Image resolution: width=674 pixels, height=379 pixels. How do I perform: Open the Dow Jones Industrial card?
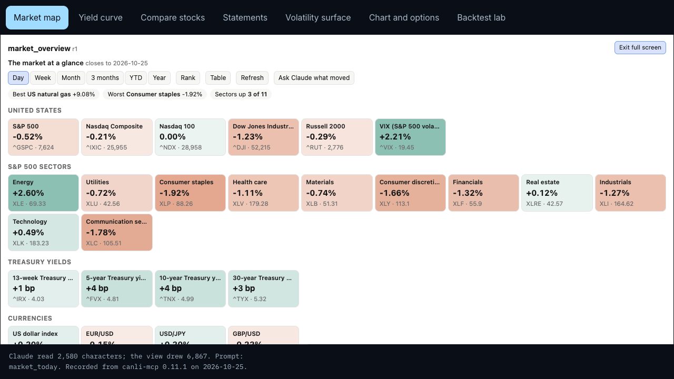tap(263, 137)
